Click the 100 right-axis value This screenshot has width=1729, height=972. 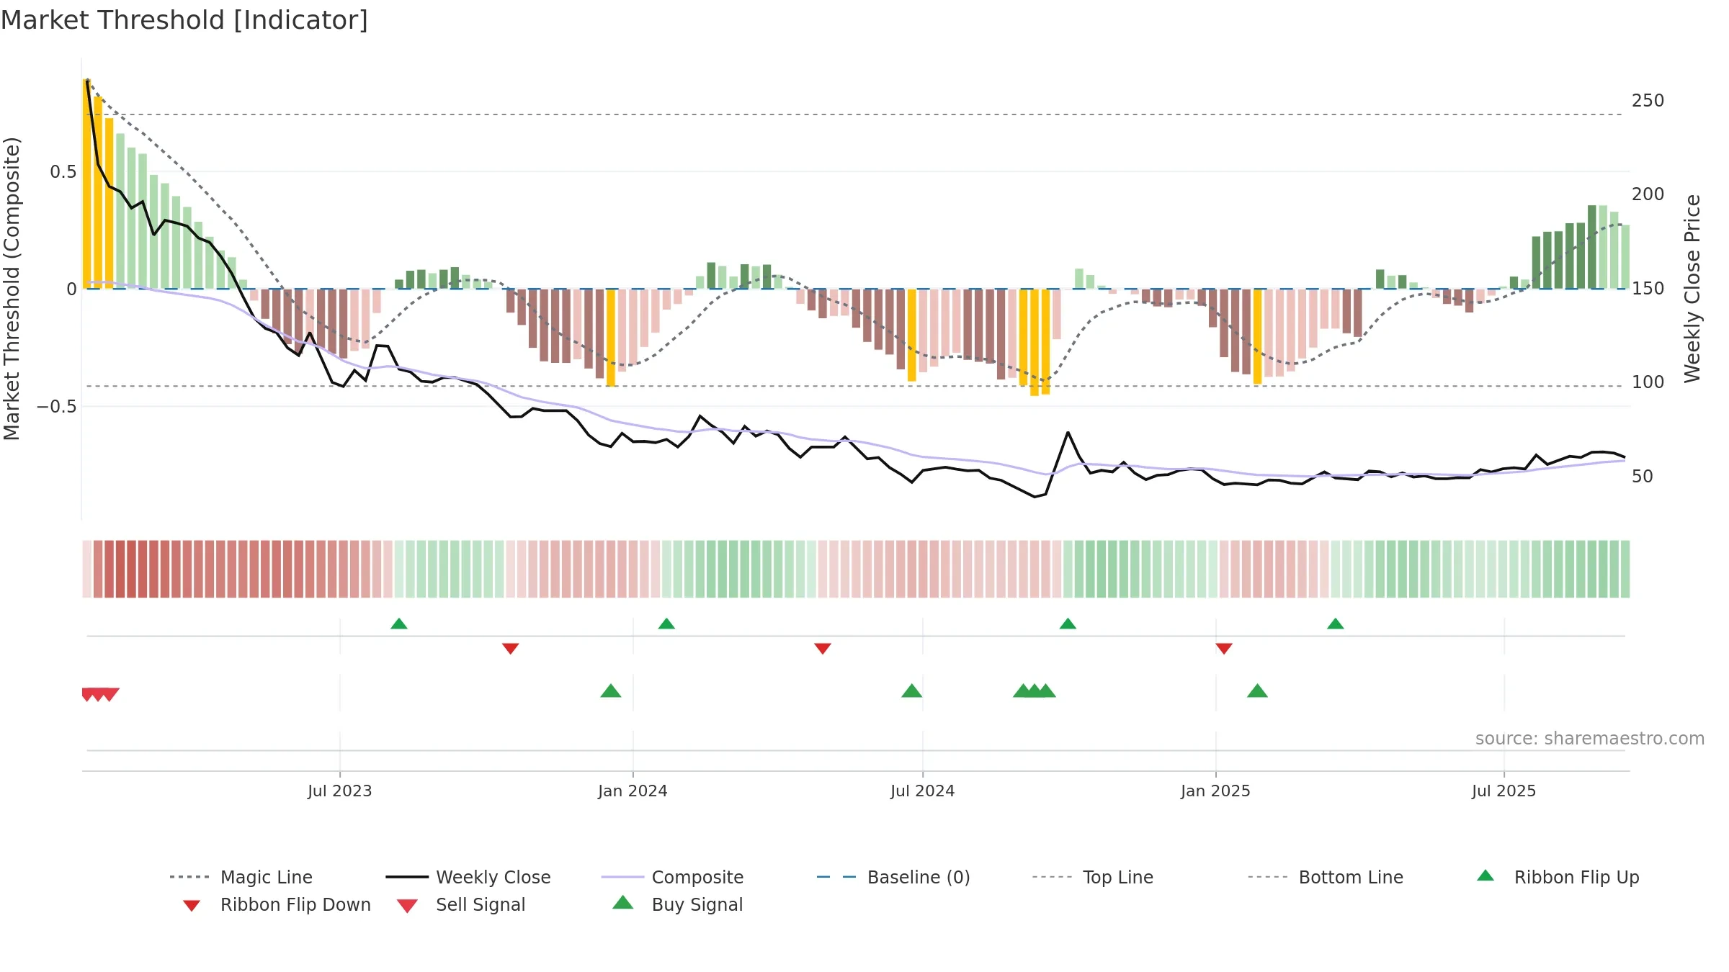click(1648, 382)
